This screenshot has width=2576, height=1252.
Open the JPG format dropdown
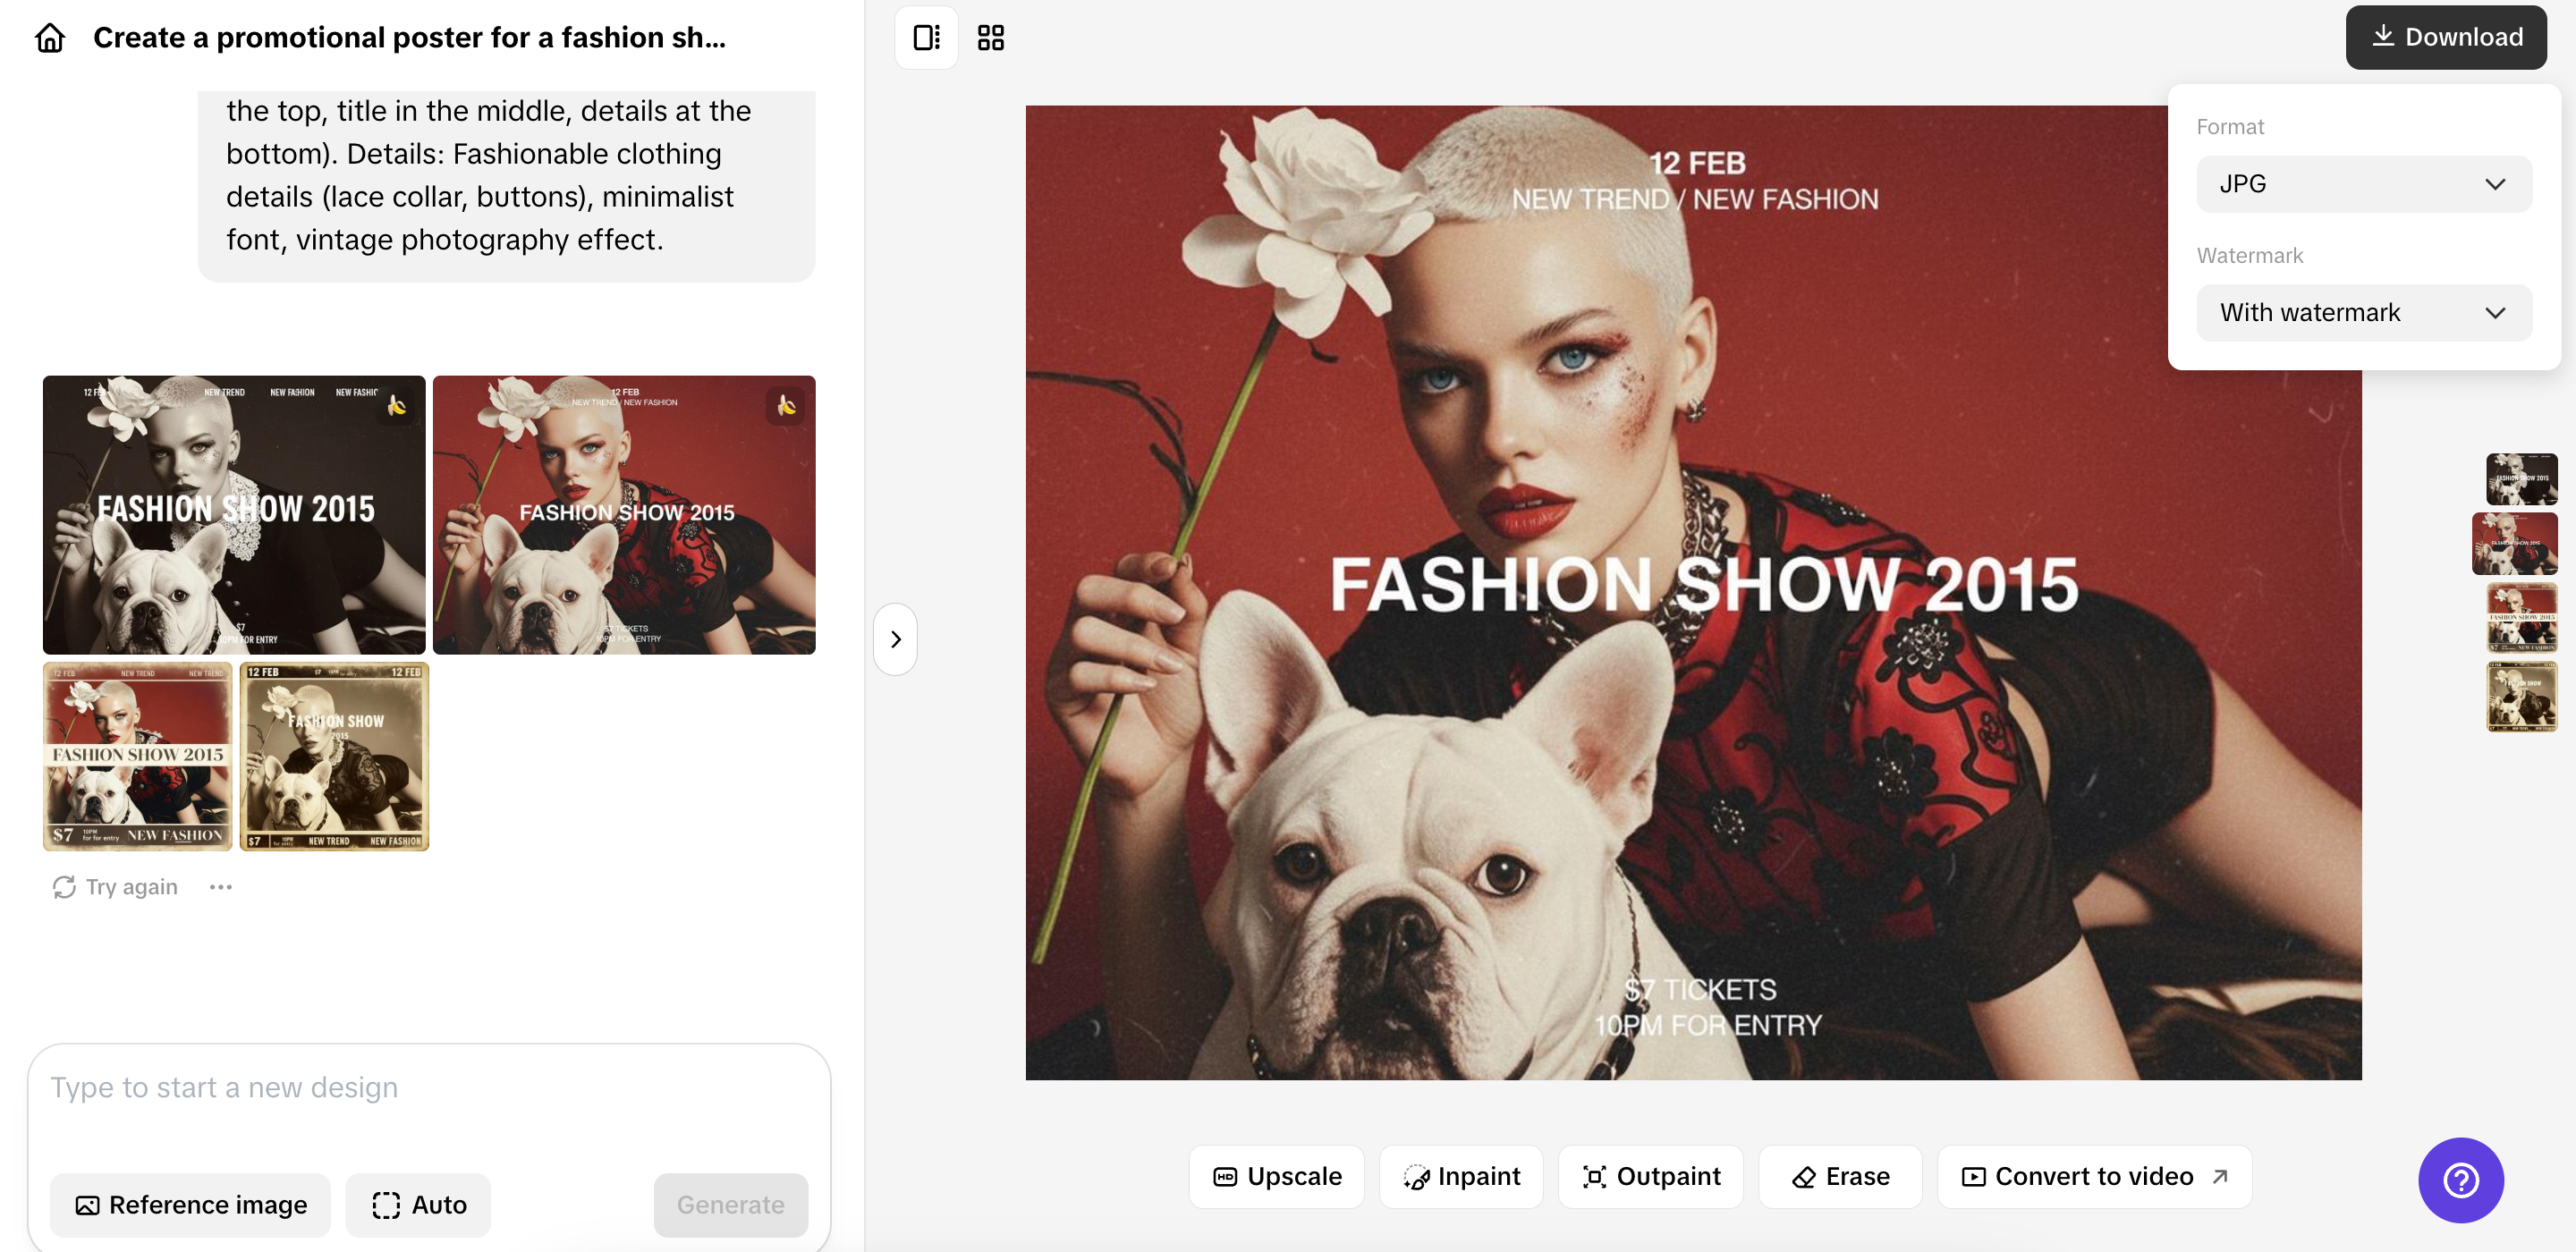(2363, 183)
